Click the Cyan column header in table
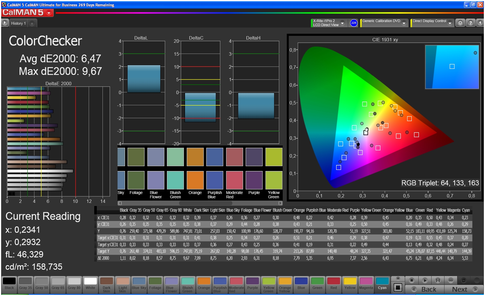Viewport: 485px width, 295px height. click(x=466, y=210)
